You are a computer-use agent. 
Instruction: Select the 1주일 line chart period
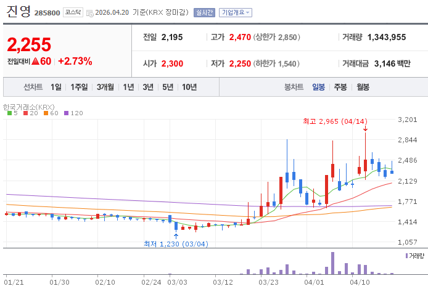pos(79,87)
